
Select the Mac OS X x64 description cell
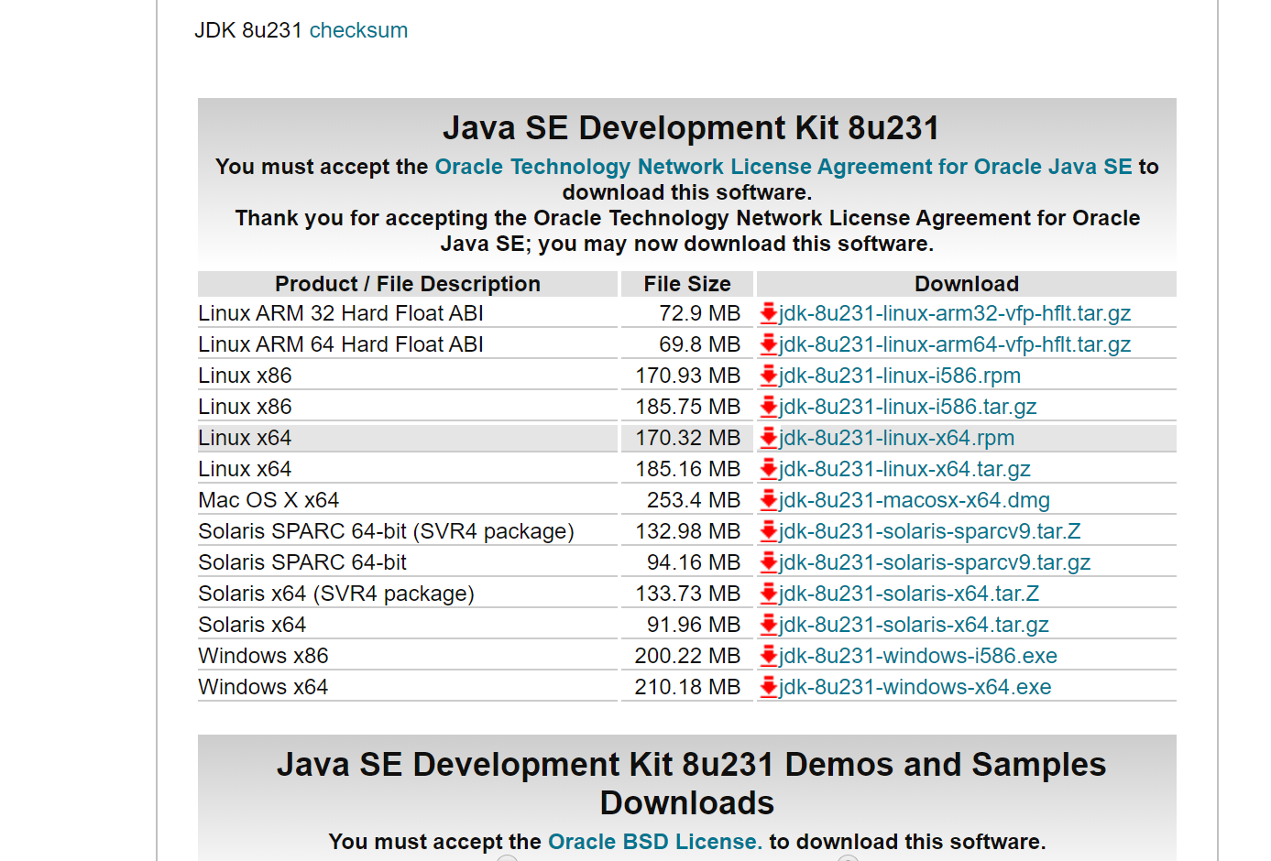[408, 500]
